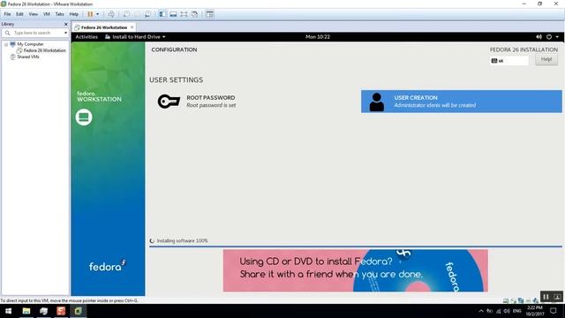The height and width of the screenshot is (318, 565).
Task: Open the VM menu
Action: click(x=47, y=14)
